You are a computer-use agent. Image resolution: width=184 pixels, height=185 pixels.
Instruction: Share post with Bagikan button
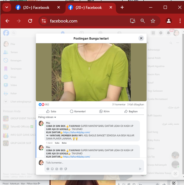coord(131,111)
